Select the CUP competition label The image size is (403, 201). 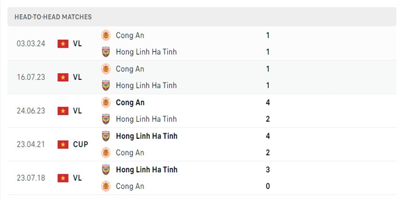[x=81, y=144]
